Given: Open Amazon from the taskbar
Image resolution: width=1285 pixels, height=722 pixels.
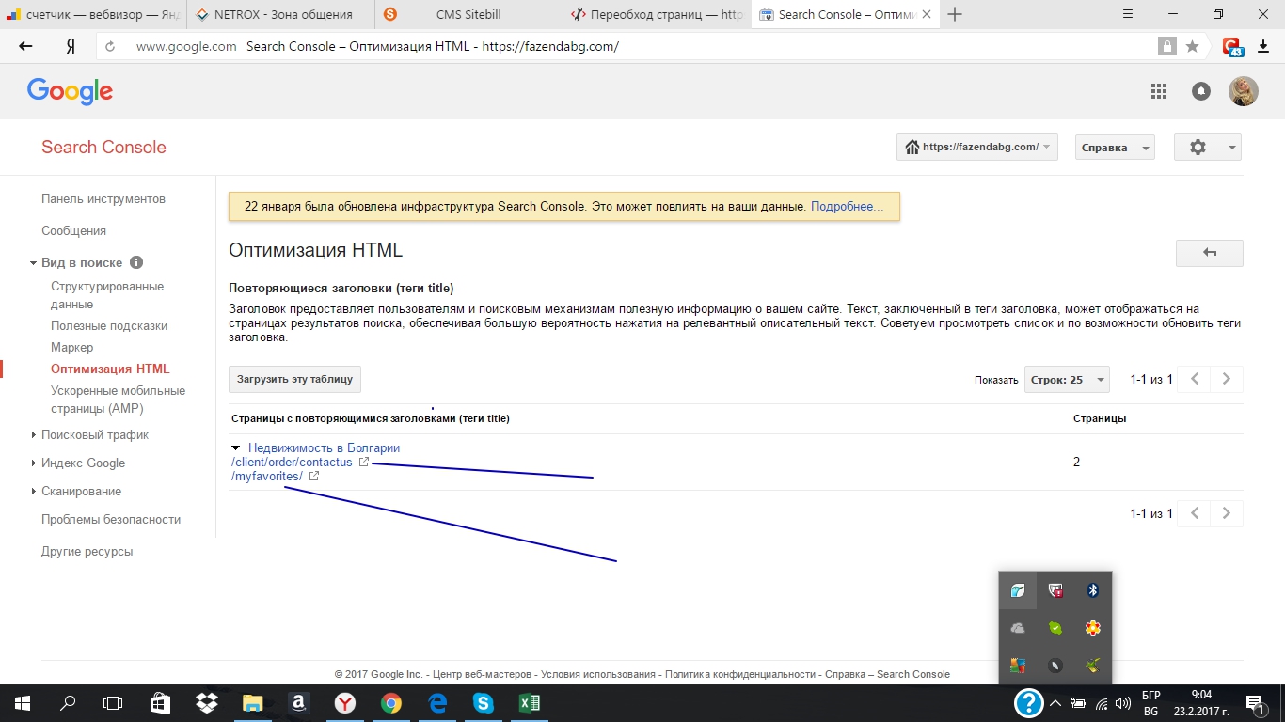Looking at the screenshot, I should click(298, 702).
